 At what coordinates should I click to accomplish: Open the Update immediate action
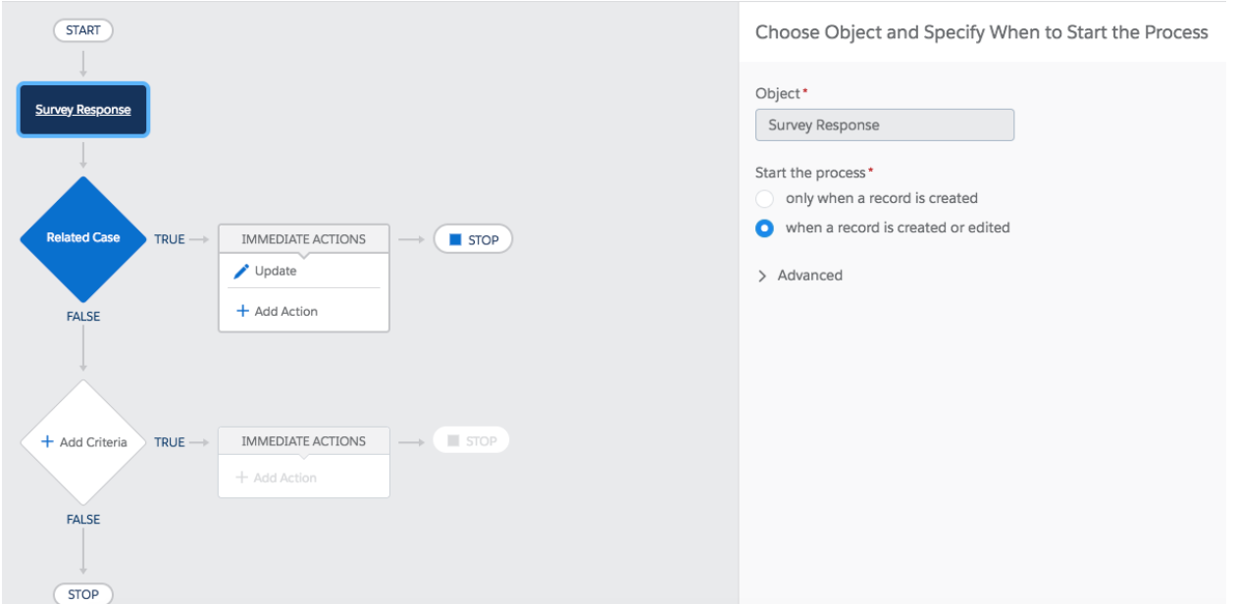point(276,272)
